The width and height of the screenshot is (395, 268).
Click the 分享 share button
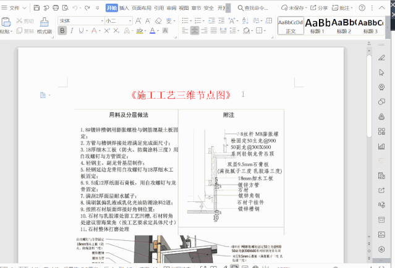coord(319,8)
